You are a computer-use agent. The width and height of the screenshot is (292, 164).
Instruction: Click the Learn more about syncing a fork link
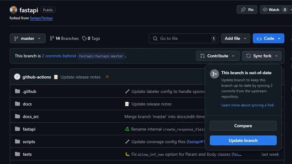click(247, 105)
